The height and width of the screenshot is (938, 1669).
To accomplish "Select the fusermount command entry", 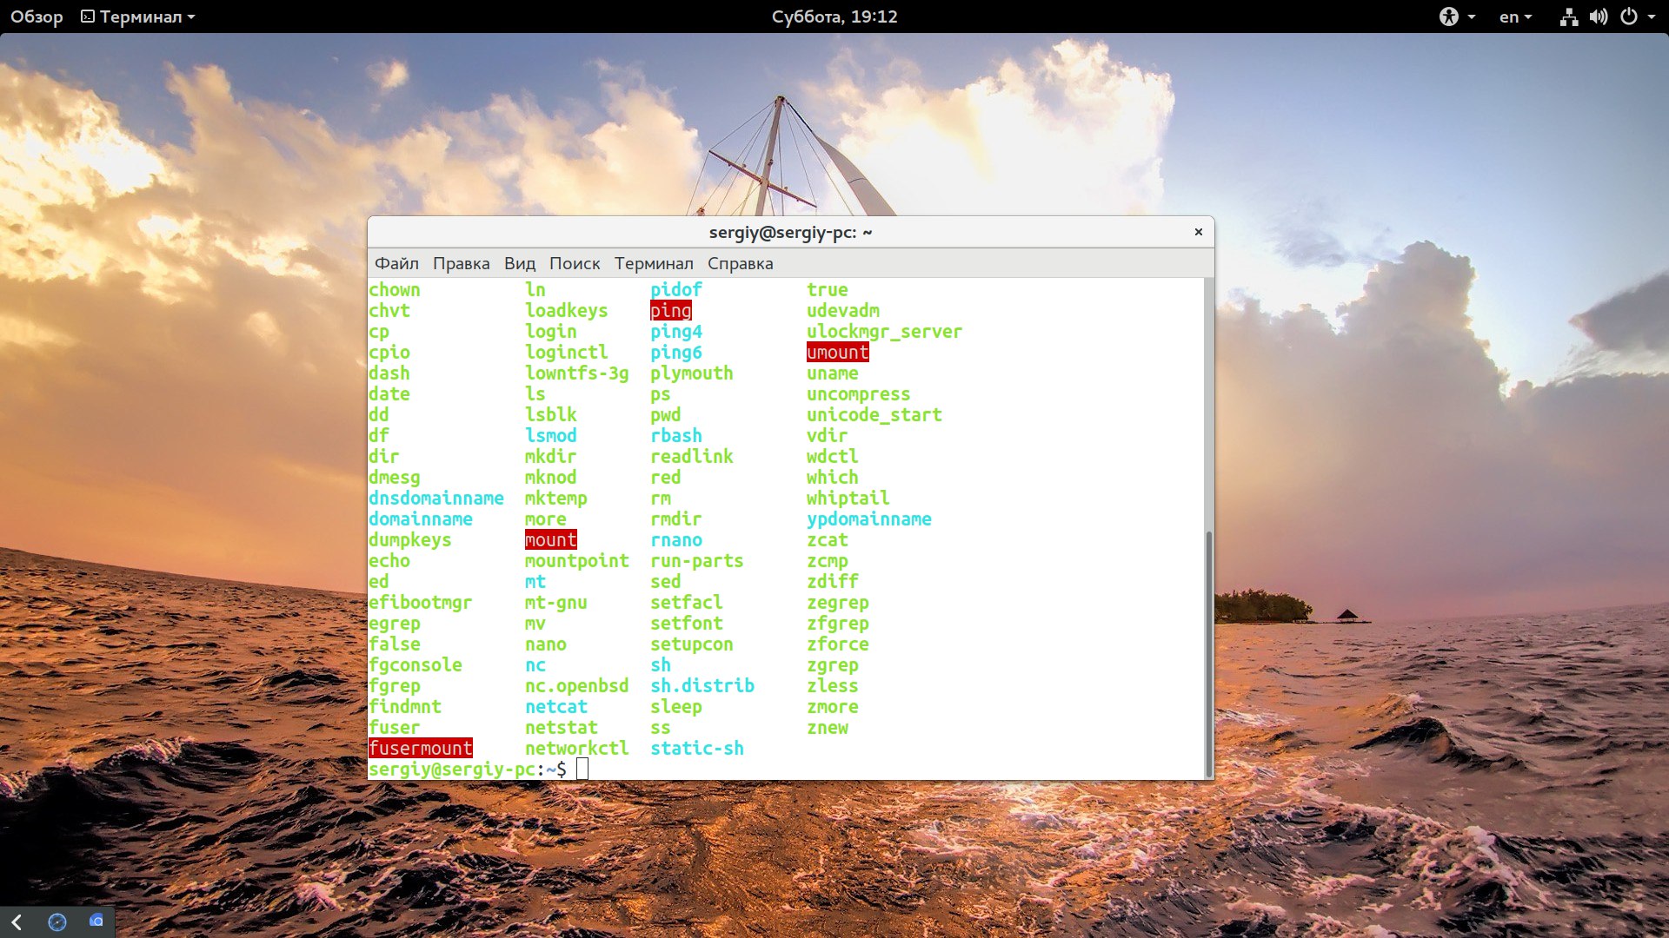I will (421, 748).
